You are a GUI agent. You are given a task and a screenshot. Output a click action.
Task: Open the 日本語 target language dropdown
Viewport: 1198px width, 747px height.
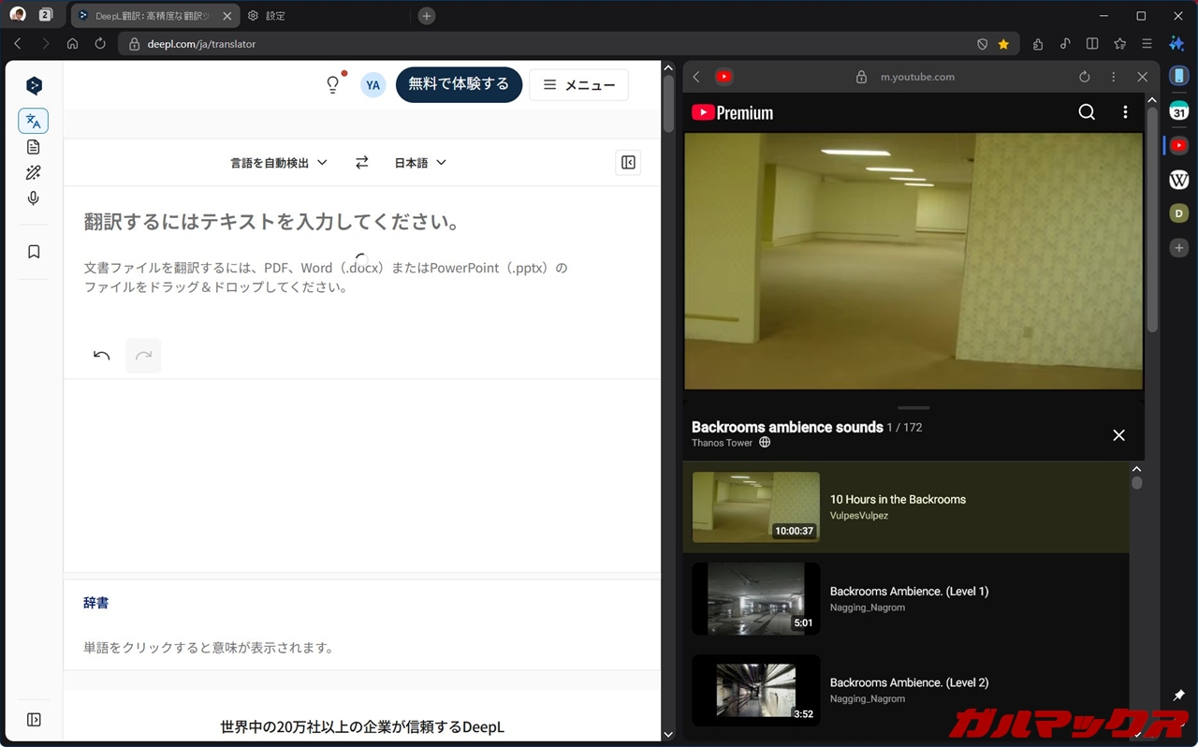point(419,163)
